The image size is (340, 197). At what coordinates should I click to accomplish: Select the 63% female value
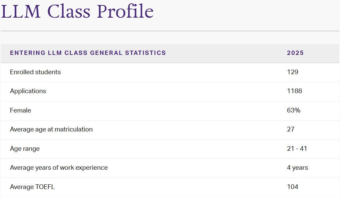tap(294, 110)
